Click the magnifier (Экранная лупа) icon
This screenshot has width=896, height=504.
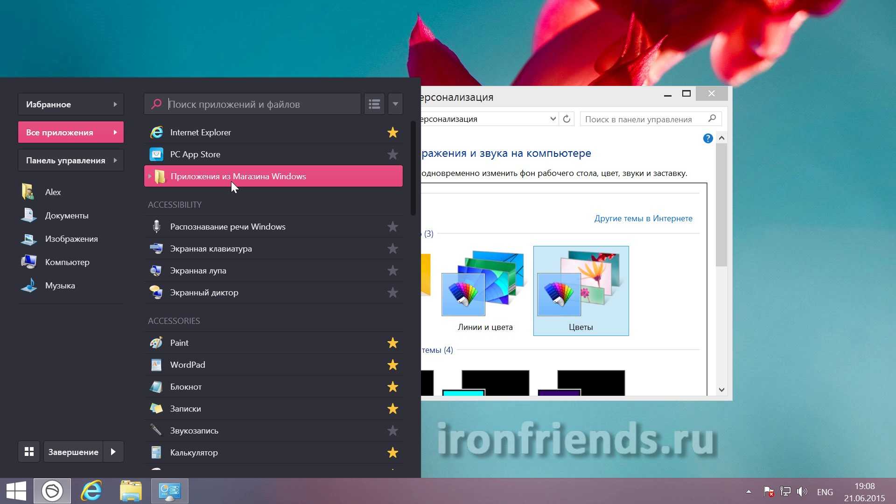[x=156, y=271]
